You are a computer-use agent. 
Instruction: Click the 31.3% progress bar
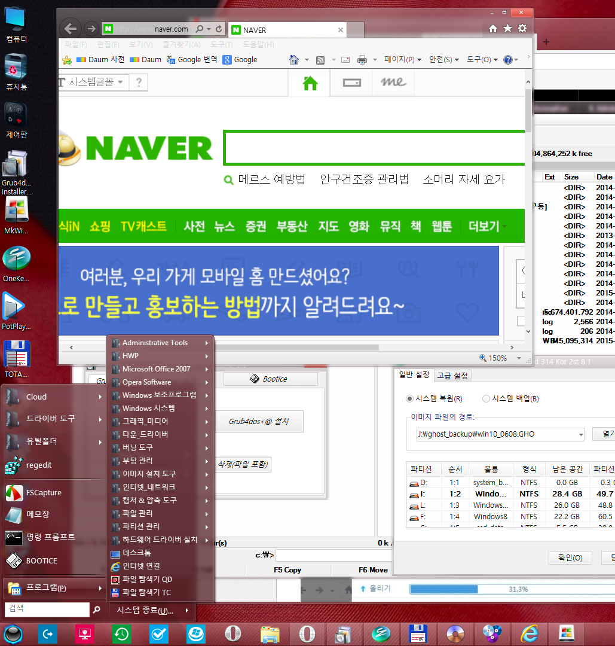pos(512,589)
